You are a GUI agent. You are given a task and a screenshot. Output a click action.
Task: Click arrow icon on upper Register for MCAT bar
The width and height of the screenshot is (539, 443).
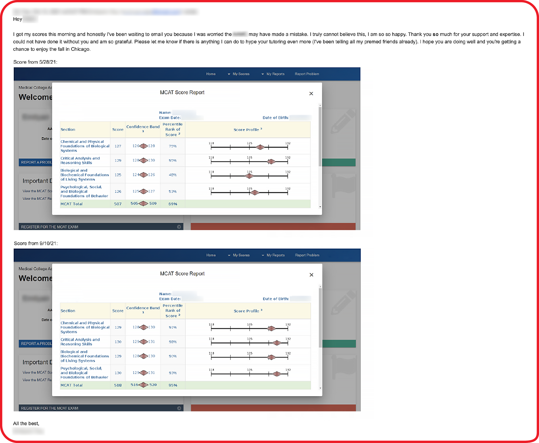tap(179, 227)
